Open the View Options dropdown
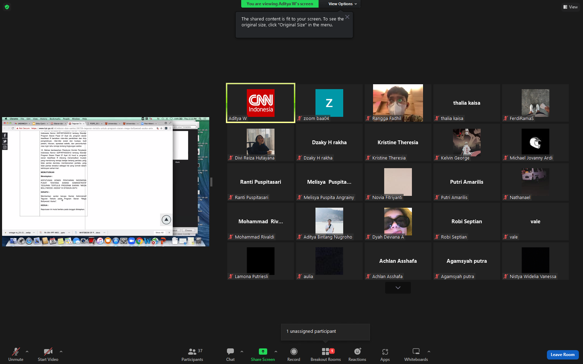 coord(343,4)
